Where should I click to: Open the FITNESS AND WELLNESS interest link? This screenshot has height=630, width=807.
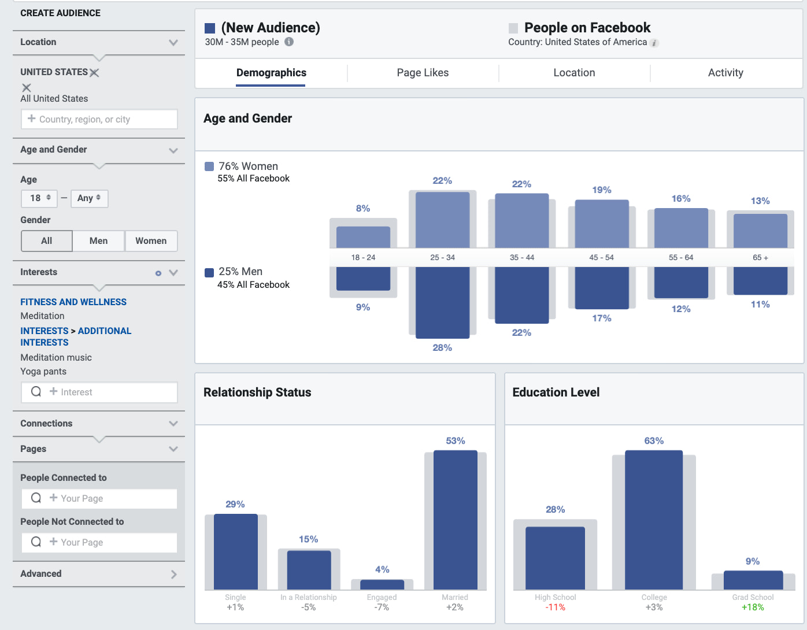pos(73,302)
